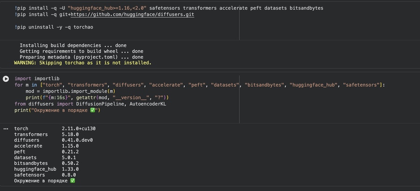Screen dimensions: 420x191
Task: Open the output options ellipsis icon
Action: 6,129
